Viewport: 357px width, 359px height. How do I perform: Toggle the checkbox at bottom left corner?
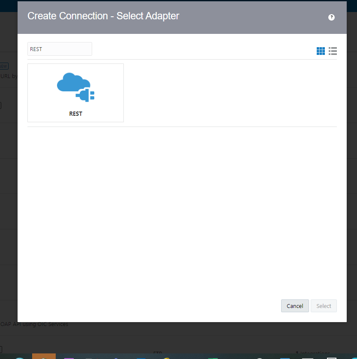pyautogui.click(x=1, y=350)
